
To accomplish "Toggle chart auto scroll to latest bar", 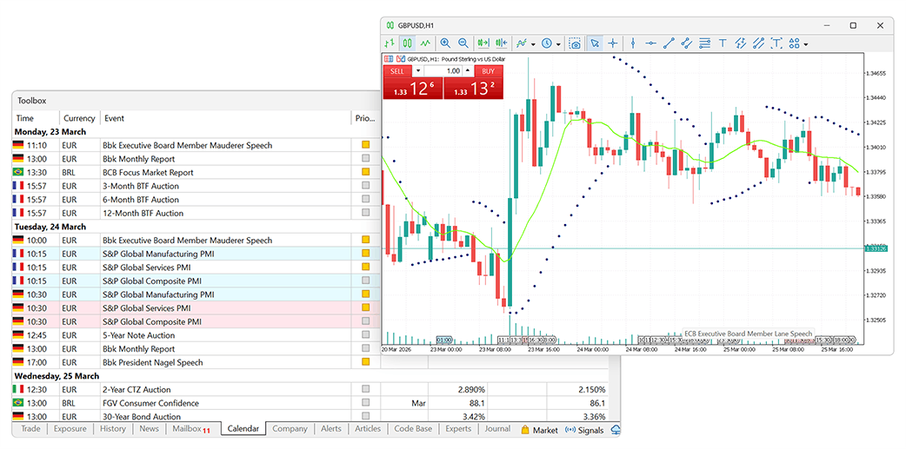I will (483, 43).
